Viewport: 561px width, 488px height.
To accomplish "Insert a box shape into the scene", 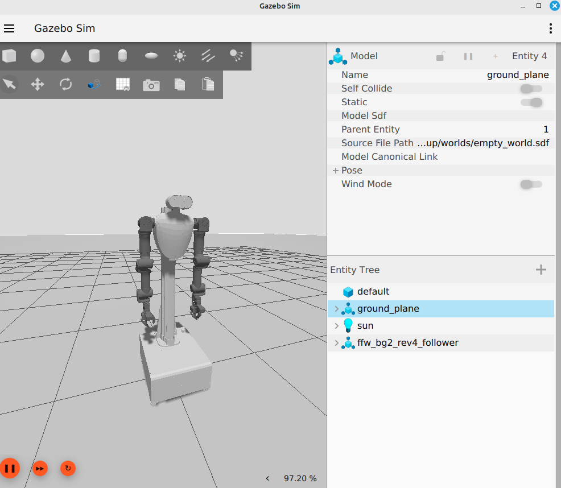I will pyautogui.click(x=9, y=56).
